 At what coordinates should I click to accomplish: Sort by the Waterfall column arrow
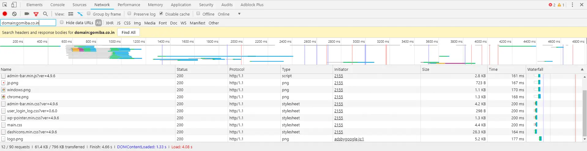(x=582, y=69)
